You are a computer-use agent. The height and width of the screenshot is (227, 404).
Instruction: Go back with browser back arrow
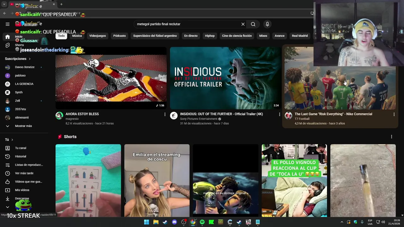(x=4, y=13)
